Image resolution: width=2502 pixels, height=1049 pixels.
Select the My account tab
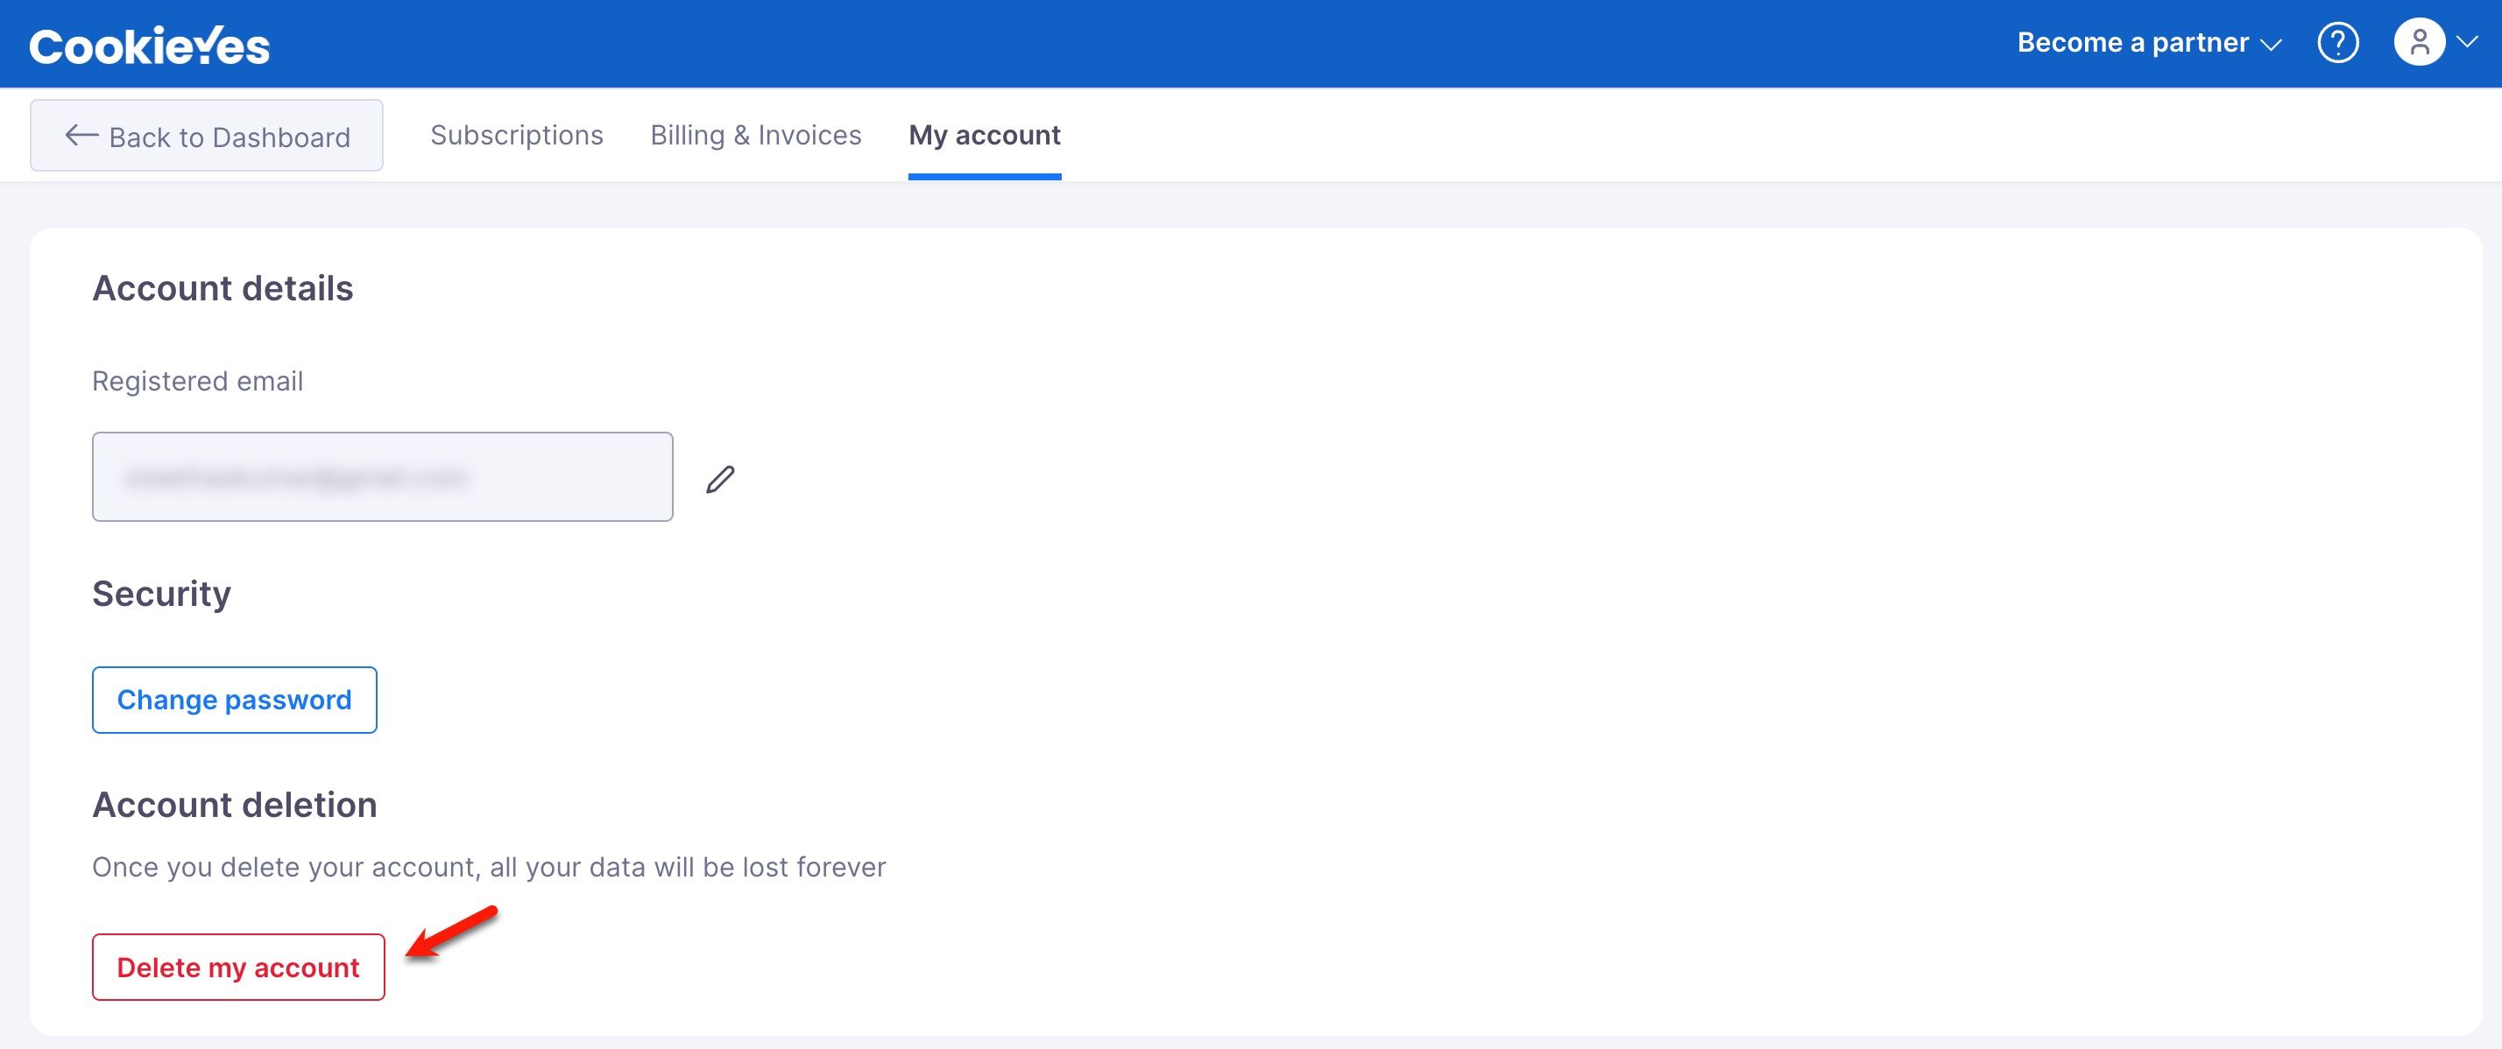[x=984, y=136]
